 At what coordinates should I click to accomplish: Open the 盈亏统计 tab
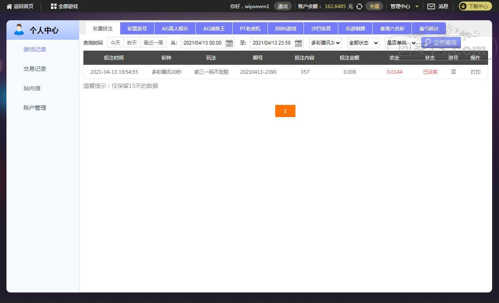(429, 29)
